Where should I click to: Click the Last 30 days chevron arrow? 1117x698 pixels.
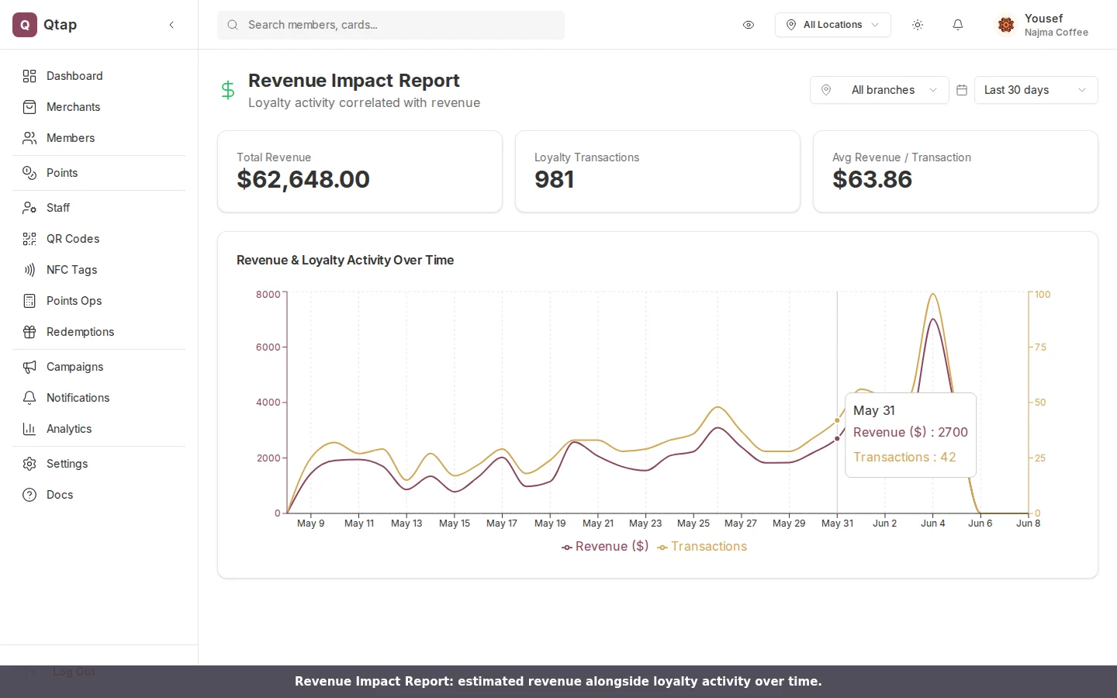1082,90
